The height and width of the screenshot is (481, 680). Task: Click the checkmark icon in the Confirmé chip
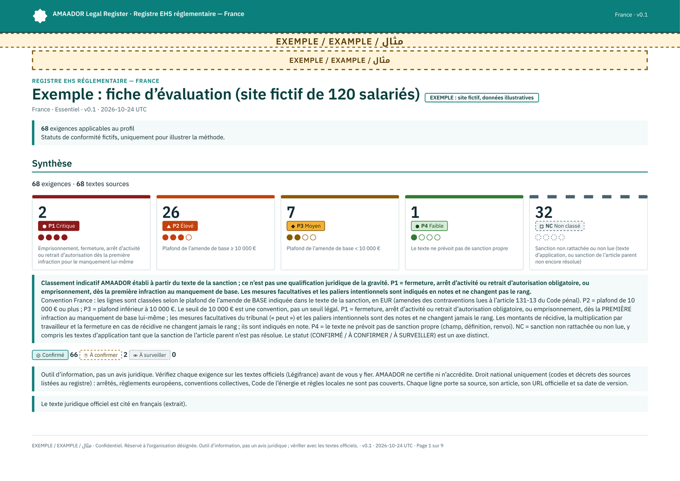[39, 355]
